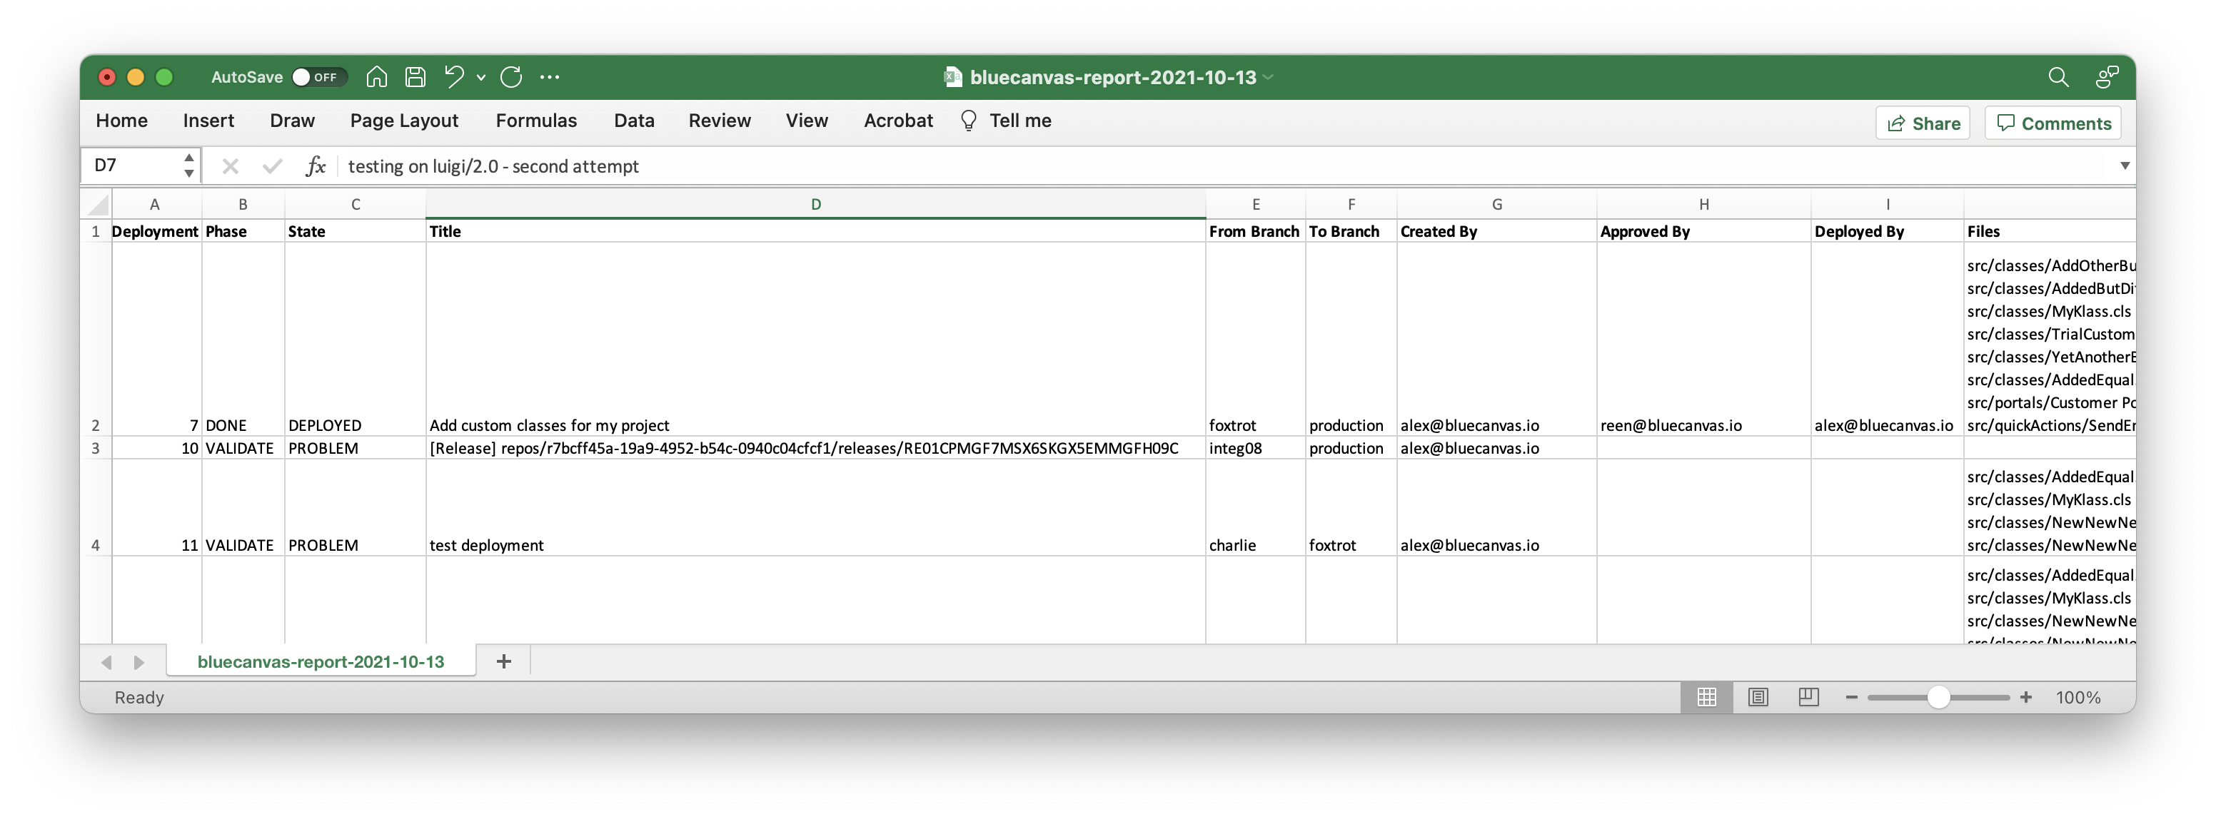2216x819 pixels.
Task: Click the zoom slider handle
Action: point(1938,697)
